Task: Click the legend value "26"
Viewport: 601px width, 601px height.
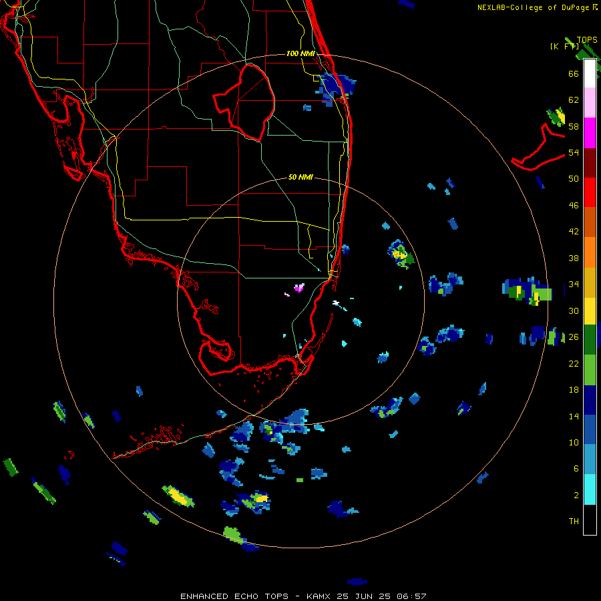Action: click(574, 337)
